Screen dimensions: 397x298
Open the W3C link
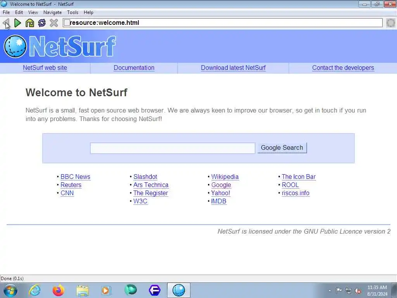[140, 201]
